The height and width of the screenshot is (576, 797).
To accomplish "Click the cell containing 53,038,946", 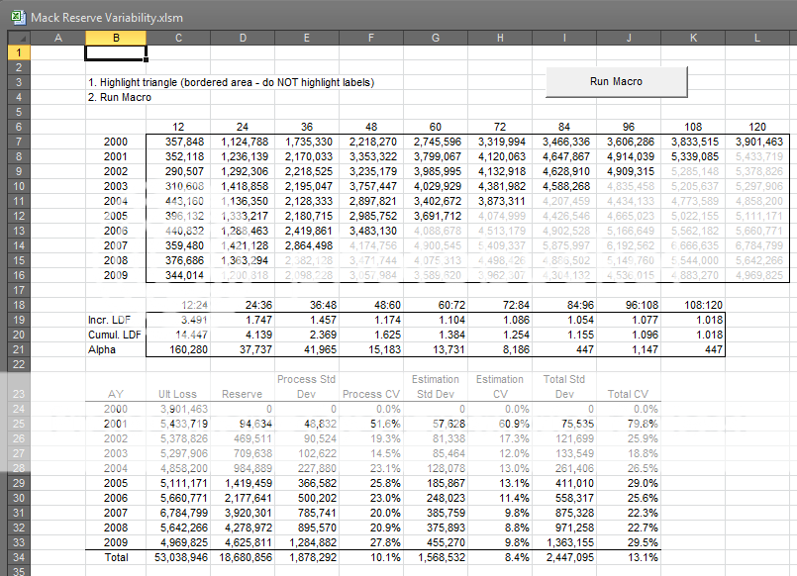I will pos(177,557).
